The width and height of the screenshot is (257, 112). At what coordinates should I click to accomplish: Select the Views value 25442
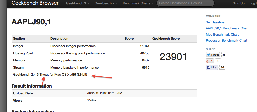[x=92, y=100]
